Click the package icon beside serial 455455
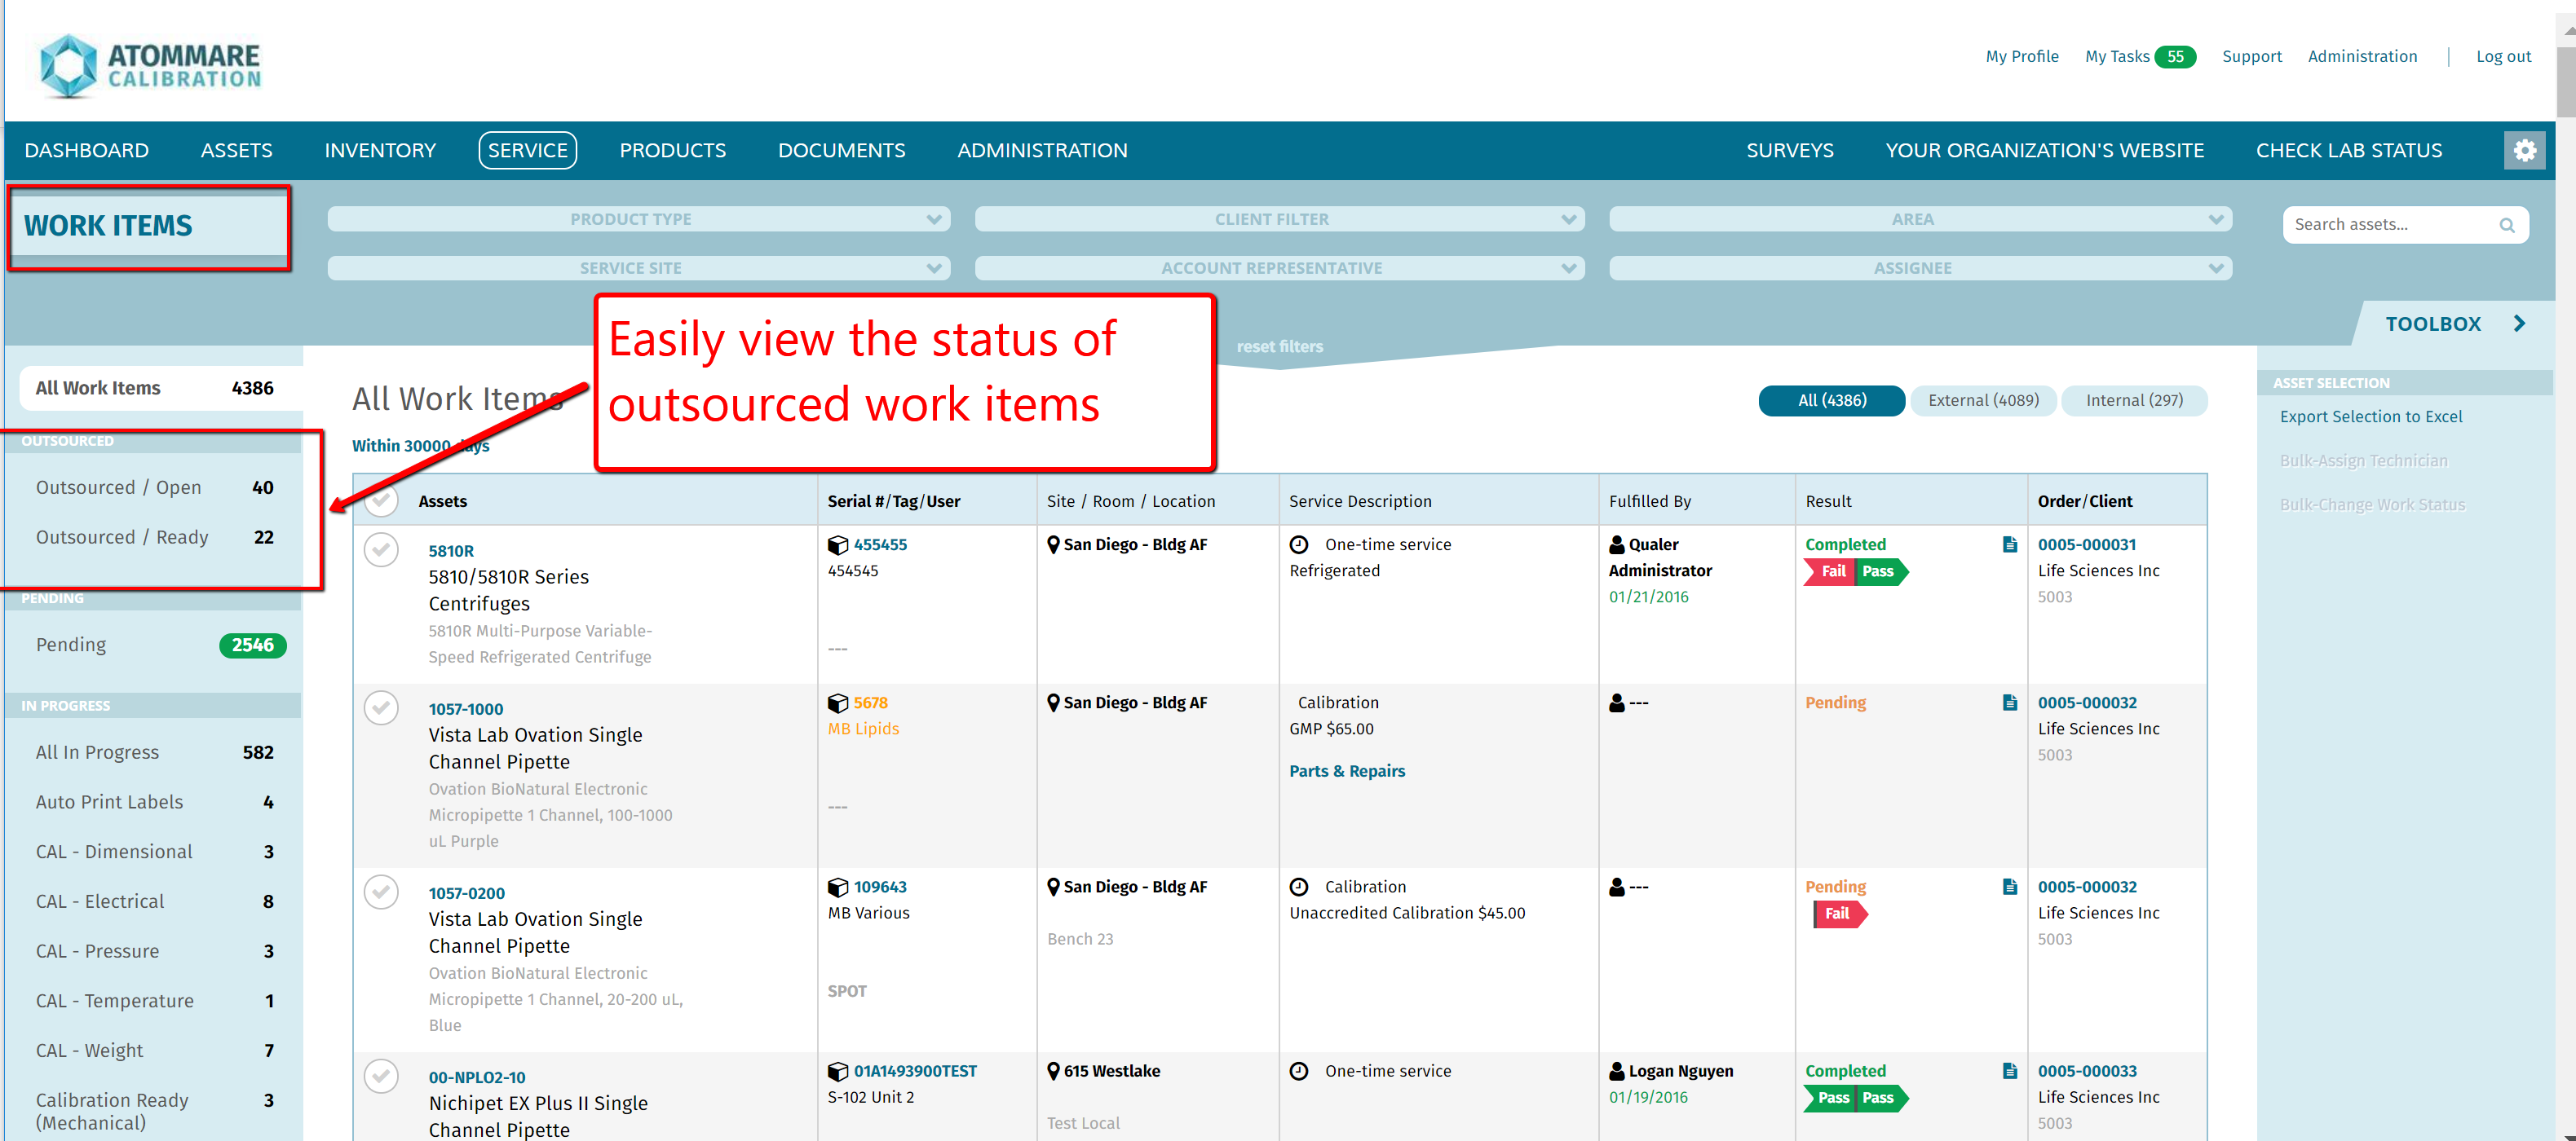This screenshot has width=2576, height=1141. pyautogui.click(x=837, y=545)
